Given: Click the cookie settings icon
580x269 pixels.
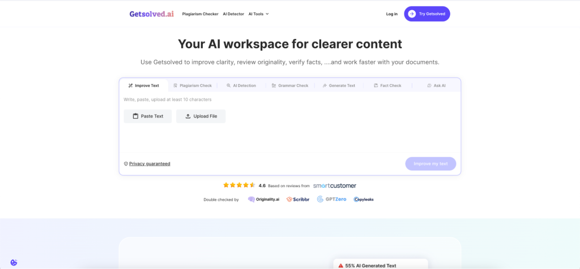Looking at the screenshot, I should click(x=14, y=263).
